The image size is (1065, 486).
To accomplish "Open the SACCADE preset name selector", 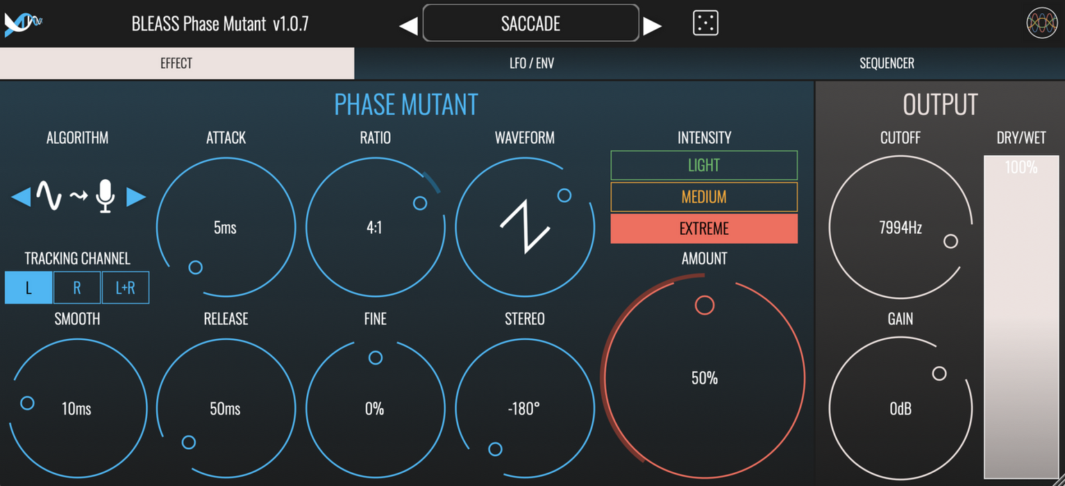I will pos(531,23).
